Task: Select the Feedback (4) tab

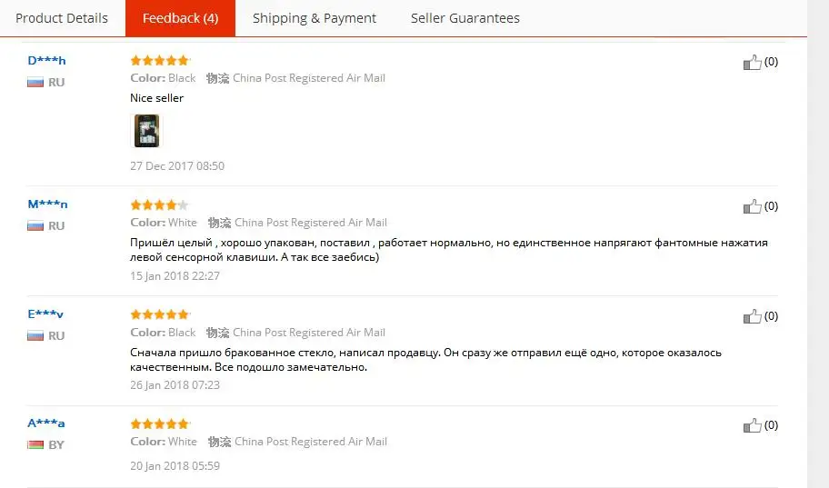Action: [180, 18]
